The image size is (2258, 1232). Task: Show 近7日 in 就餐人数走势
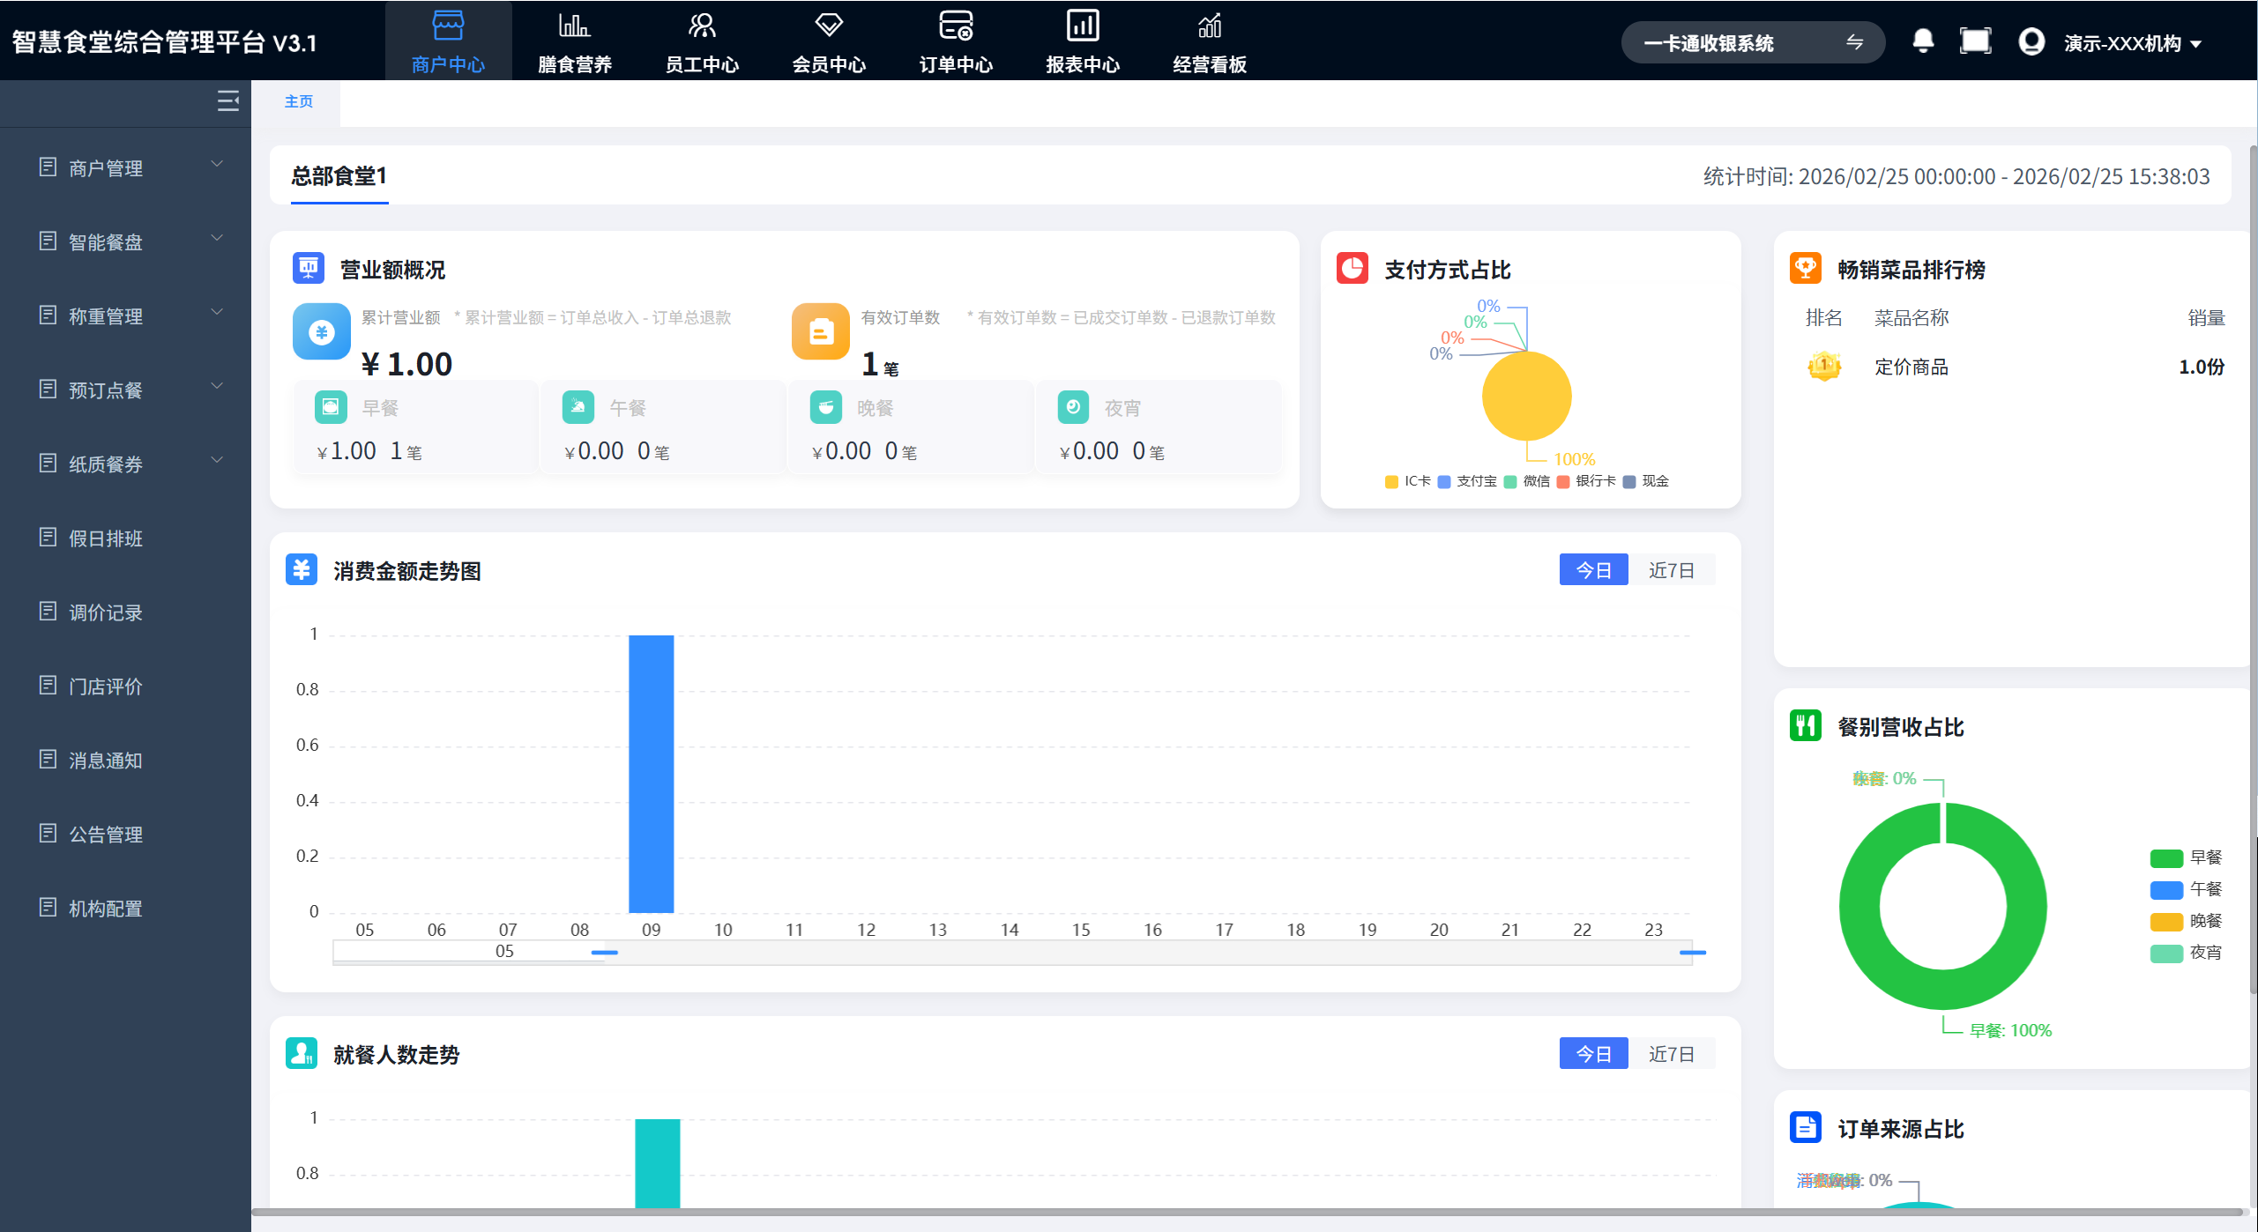(x=1672, y=1054)
